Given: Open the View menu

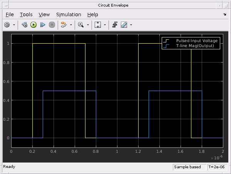Looking at the screenshot, I should (x=44, y=15).
